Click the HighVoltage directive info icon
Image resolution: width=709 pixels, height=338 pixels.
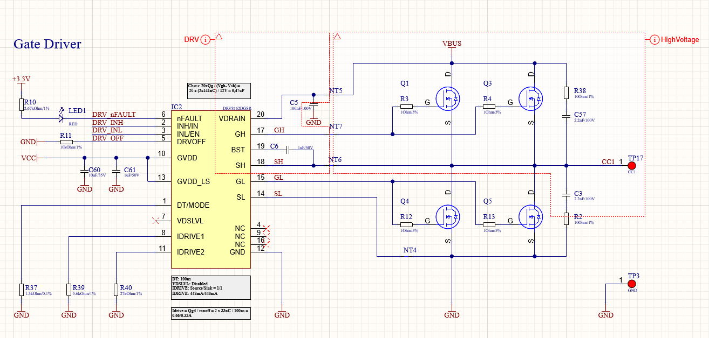pos(655,39)
